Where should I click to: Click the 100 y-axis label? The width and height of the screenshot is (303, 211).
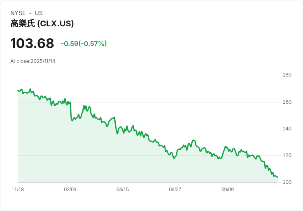tap(287, 182)
